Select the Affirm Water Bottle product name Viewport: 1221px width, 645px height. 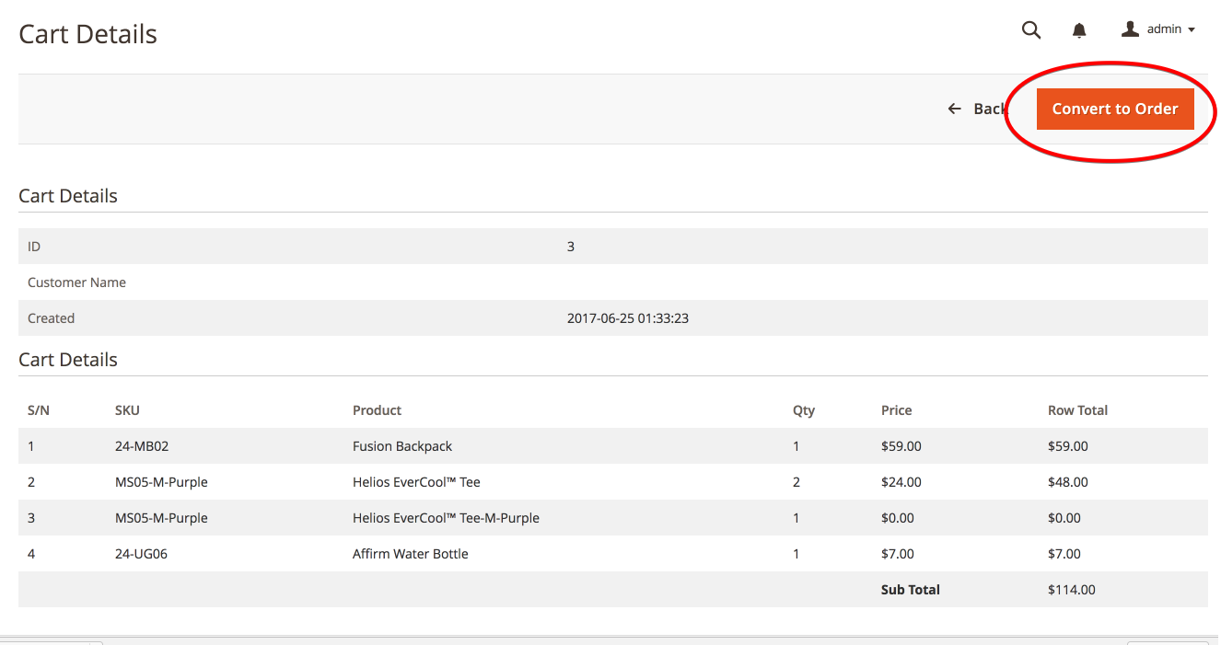pos(410,554)
